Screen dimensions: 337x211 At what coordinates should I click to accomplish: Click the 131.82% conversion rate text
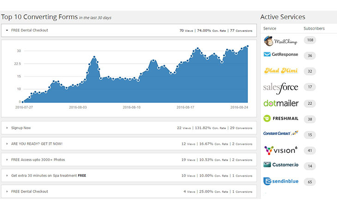point(203,128)
